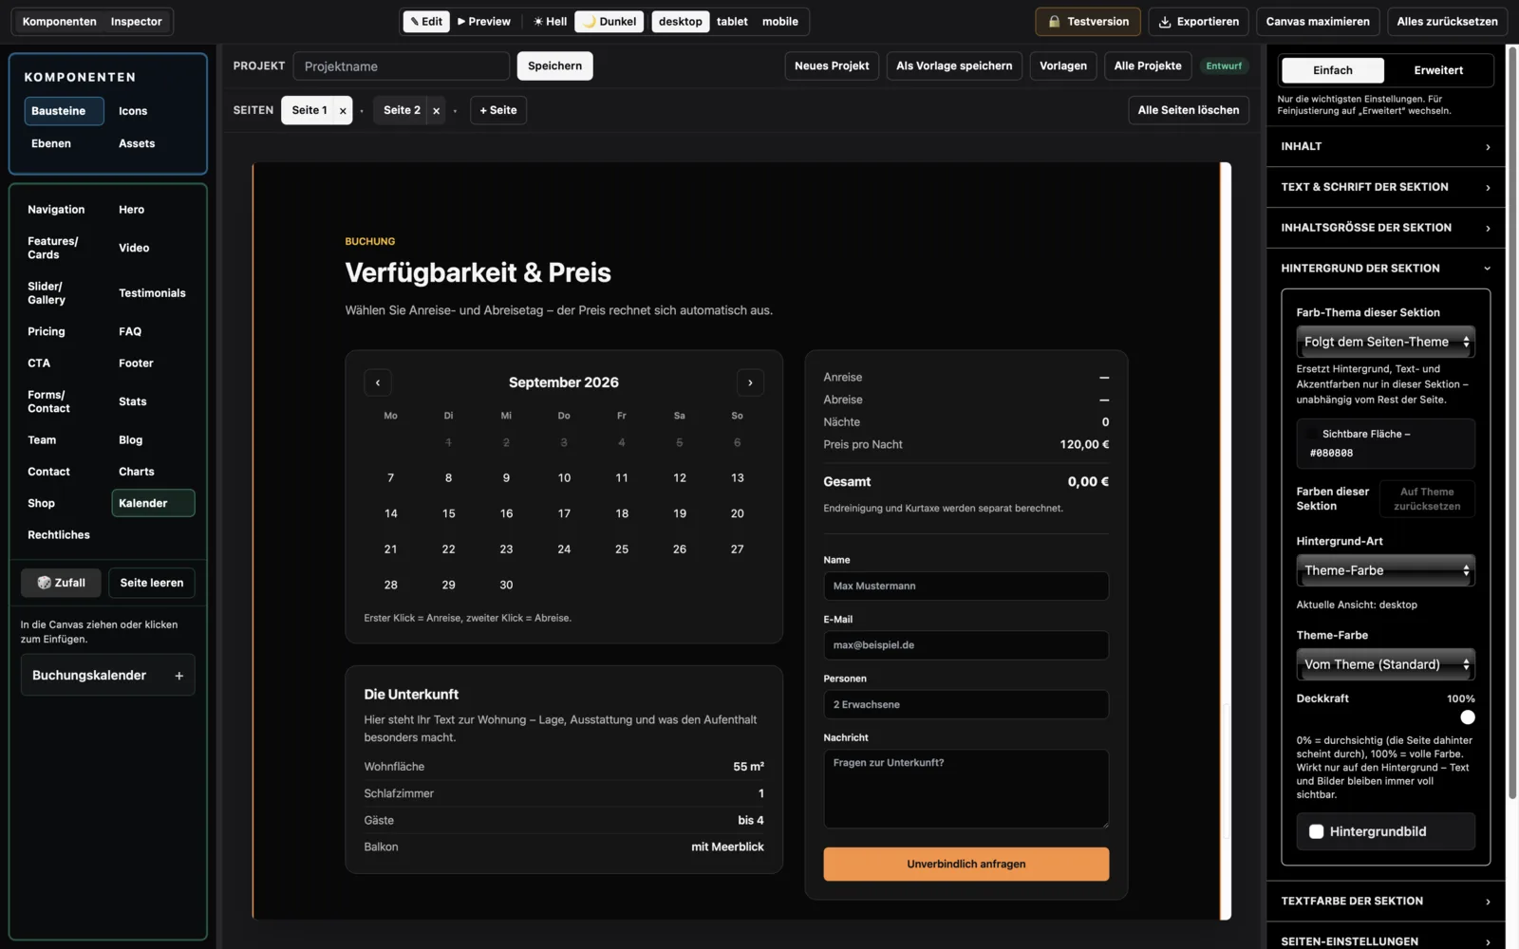1519x949 pixels.
Task: Enable the Hintergrundbild checkbox
Action: [x=1316, y=831]
